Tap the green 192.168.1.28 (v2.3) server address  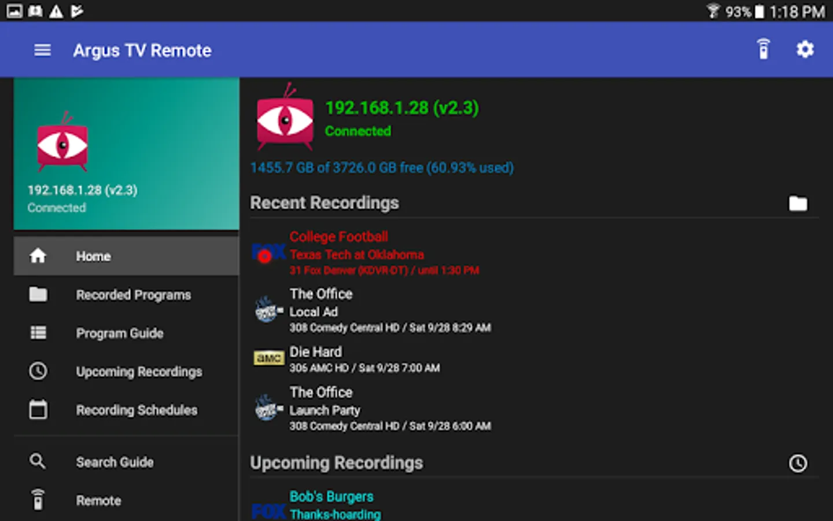coord(402,108)
